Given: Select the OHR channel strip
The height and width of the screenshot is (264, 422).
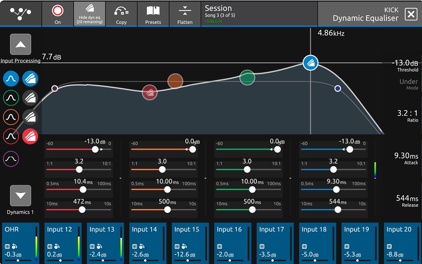Looking at the screenshot, I should coord(20,243).
